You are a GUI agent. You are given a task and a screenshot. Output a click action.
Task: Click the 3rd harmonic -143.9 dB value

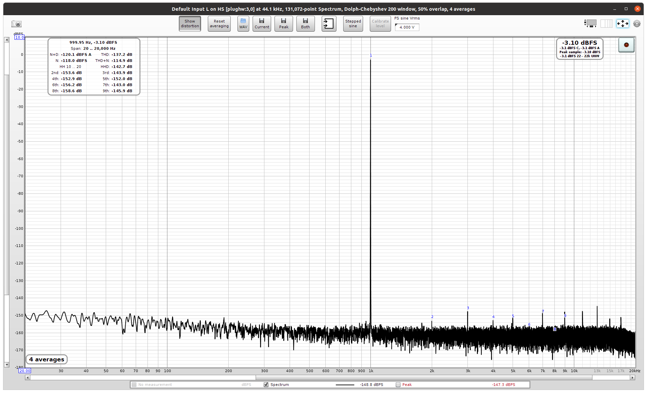[122, 73]
